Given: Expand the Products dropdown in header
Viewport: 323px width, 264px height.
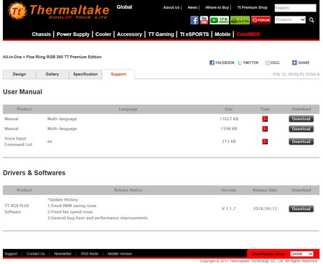Looking at the screenshot, I should (290, 19).
